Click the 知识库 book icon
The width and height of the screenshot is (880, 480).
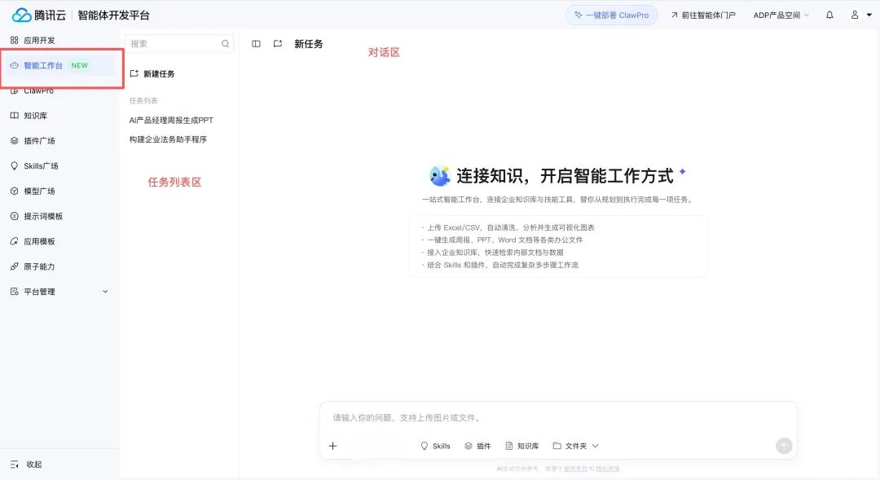click(x=14, y=116)
